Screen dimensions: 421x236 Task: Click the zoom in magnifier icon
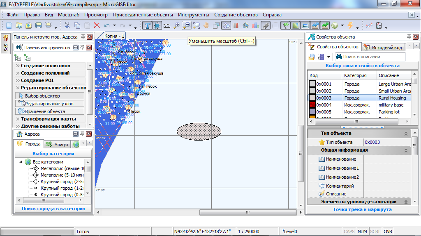click(x=177, y=25)
